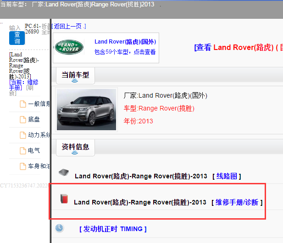Click 车型:Range Rover(揽胜) red text
The image size is (283, 243).
click(x=159, y=108)
